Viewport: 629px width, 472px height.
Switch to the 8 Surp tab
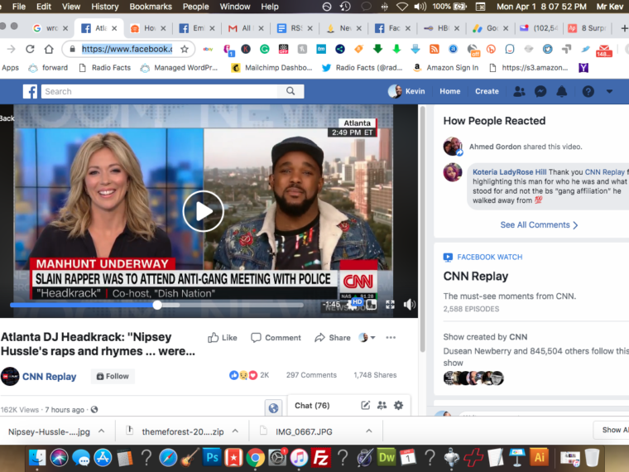click(x=589, y=28)
